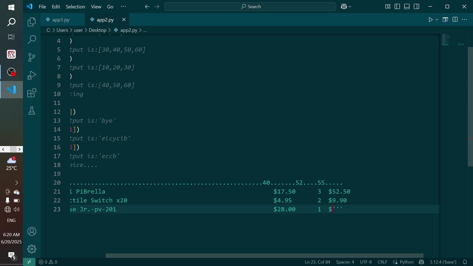Open the Accounts menu icon
473x266 pixels.
point(32,231)
